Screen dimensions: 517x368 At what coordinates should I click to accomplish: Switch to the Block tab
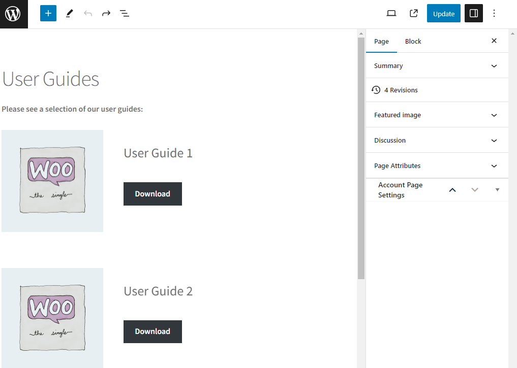coord(413,42)
